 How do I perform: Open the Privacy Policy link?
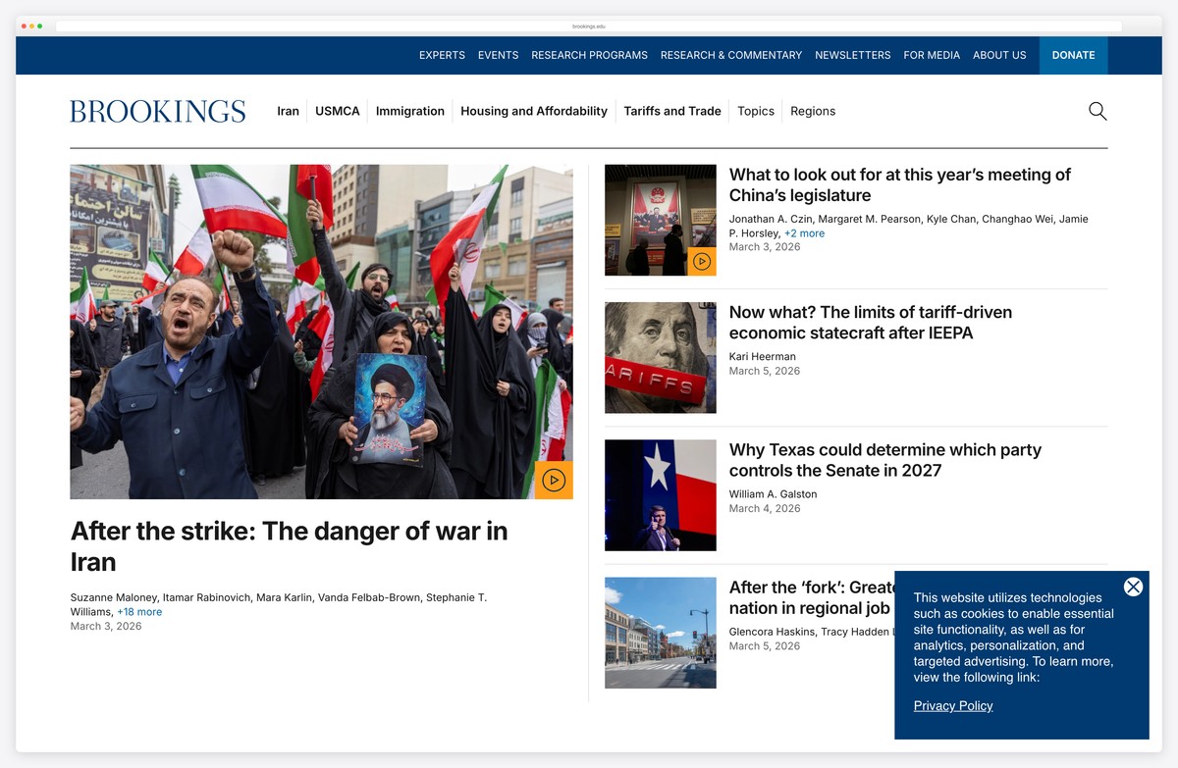coord(952,705)
